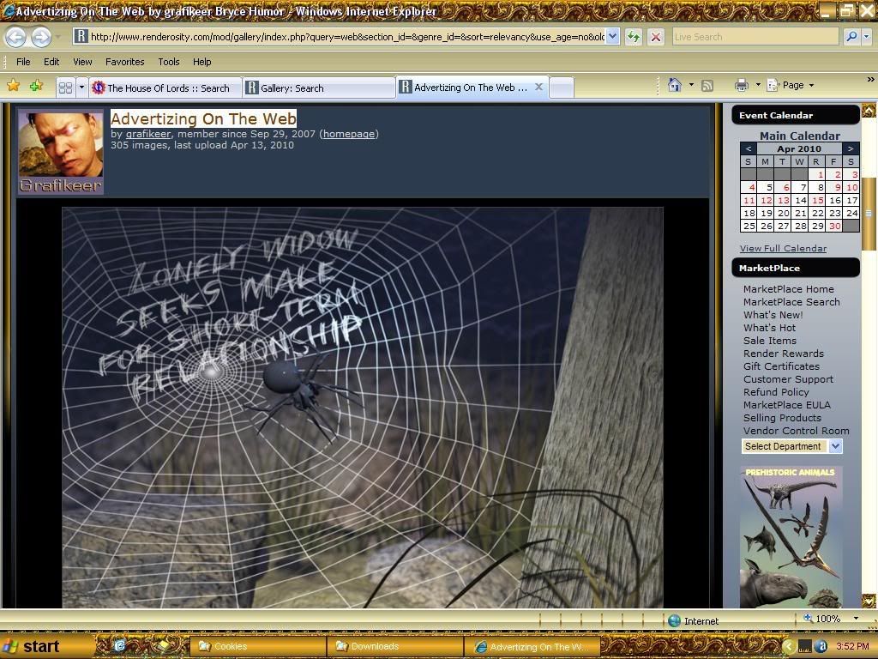This screenshot has height=659, width=878.
Task: Click the Home page icon
Action: pyautogui.click(x=675, y=85)
